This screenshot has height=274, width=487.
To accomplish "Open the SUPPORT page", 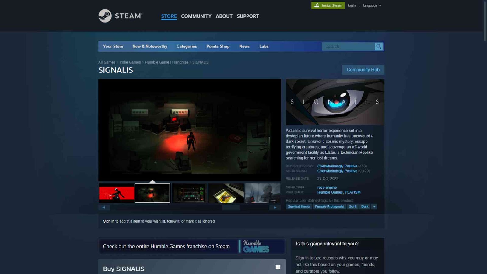I will click(248, 16).
